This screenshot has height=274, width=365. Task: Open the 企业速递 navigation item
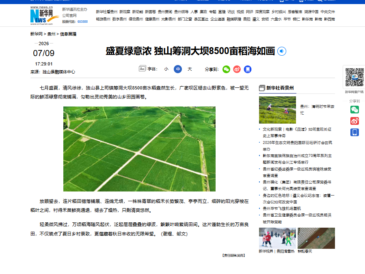(x=218, y=19)
